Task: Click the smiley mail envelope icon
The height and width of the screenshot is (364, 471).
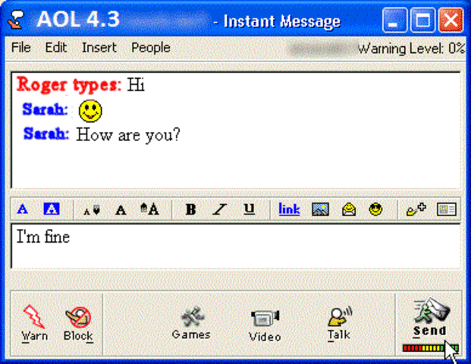Action: pyautogui.click(x=349, y=209)
